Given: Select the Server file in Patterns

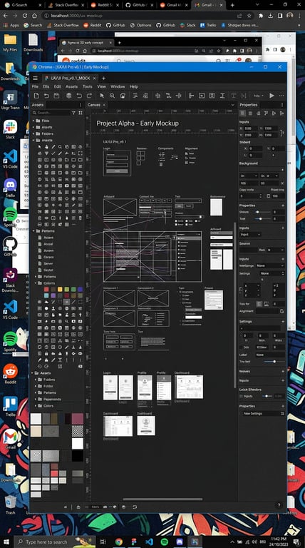Looking at the screenshot, I should tap(48, 263).
